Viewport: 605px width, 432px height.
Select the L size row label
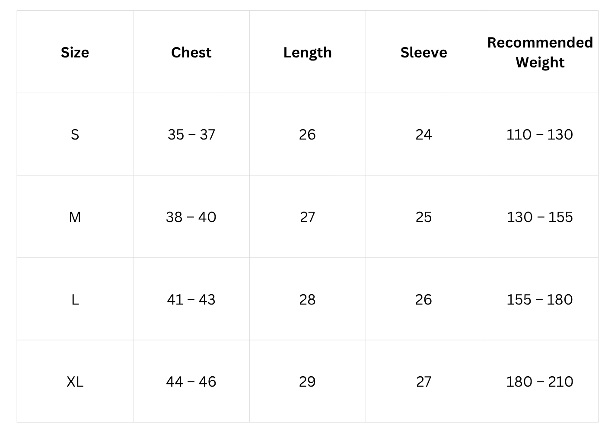click(x=75, y=299)
